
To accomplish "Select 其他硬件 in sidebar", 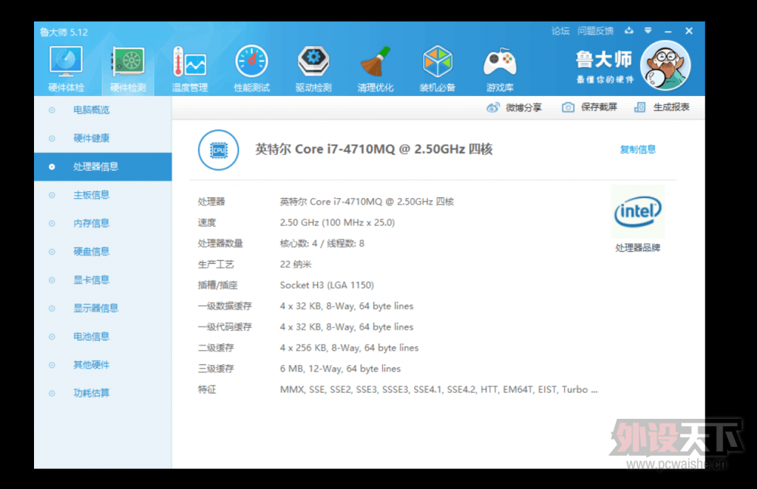I will (103, 365).
